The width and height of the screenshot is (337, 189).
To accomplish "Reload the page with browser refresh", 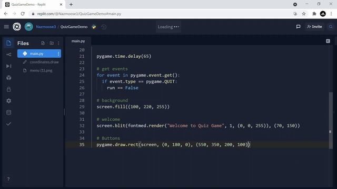I will pos(23,14).
